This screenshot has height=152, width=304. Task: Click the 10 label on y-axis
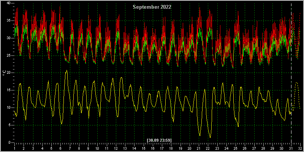coord(9,108)
